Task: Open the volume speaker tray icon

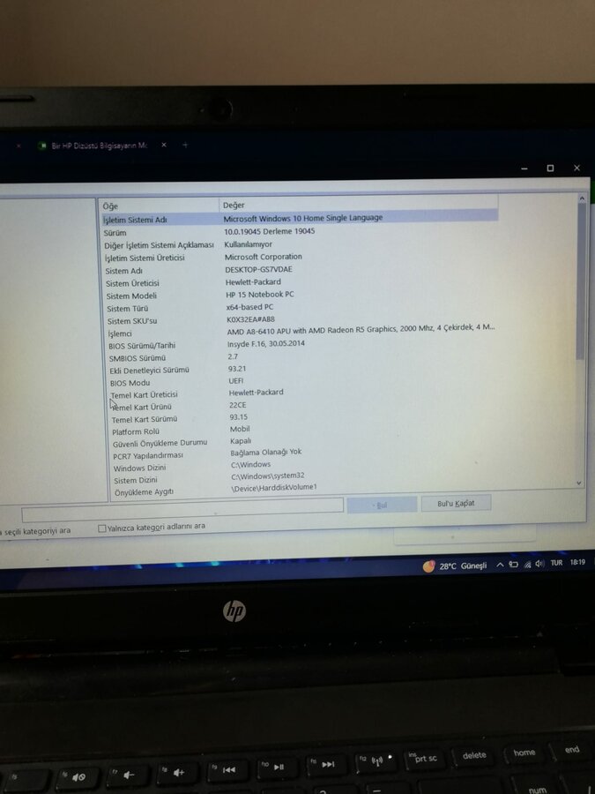Action: point(539,563)
